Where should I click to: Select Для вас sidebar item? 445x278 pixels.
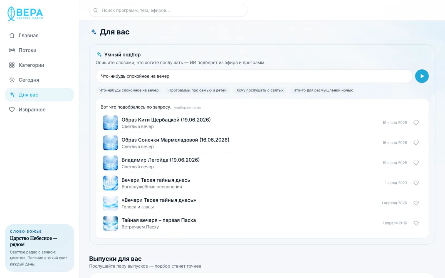click(x=39, y=95)
